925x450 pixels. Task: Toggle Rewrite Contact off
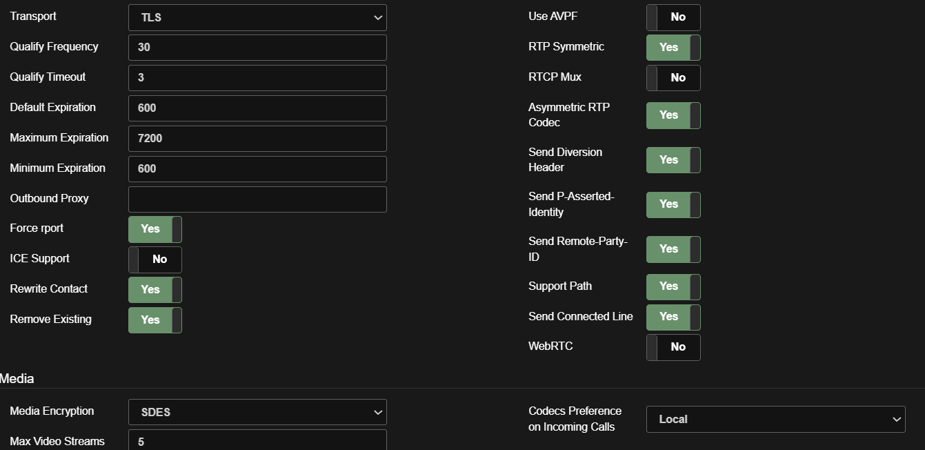155,290
